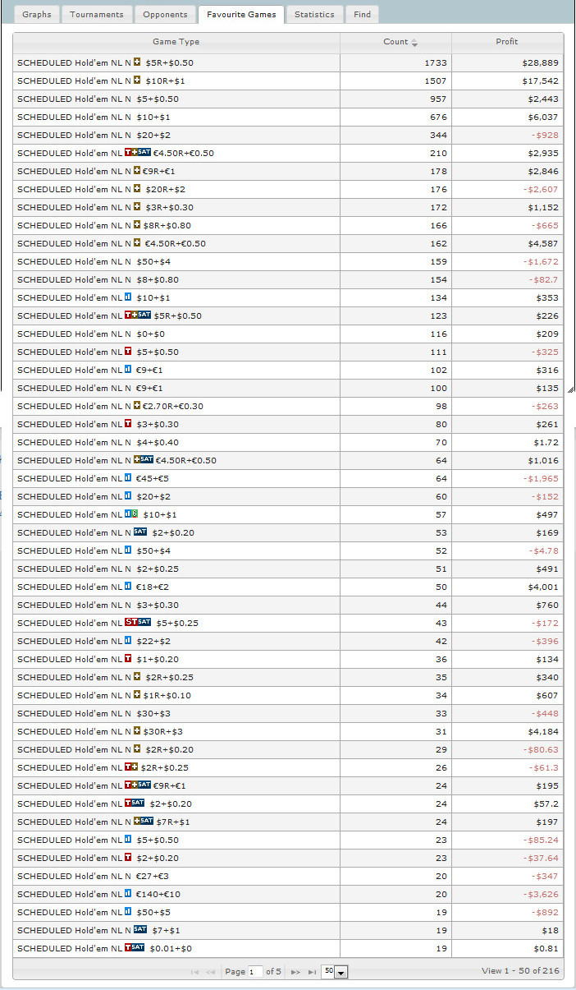Viewport: 576px width, 990px height.
Task: Click the page number input field
Action: point(255,972)
